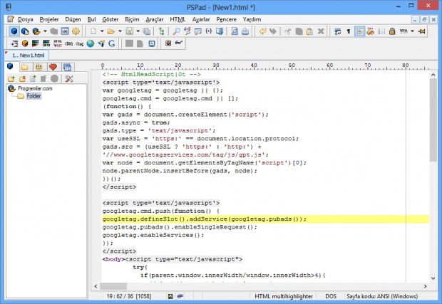Click the scissors cut icon
The image size is (442, 304).
[x=288, y=31]
